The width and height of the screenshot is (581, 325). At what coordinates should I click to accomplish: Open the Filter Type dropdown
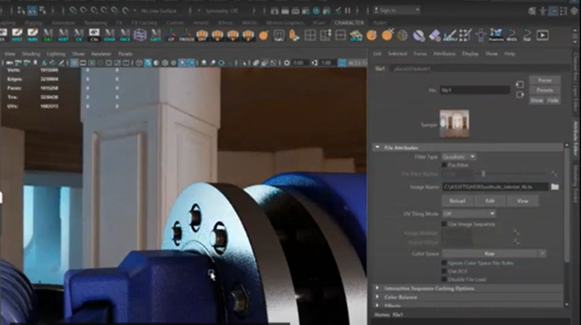tap(459, 156)
